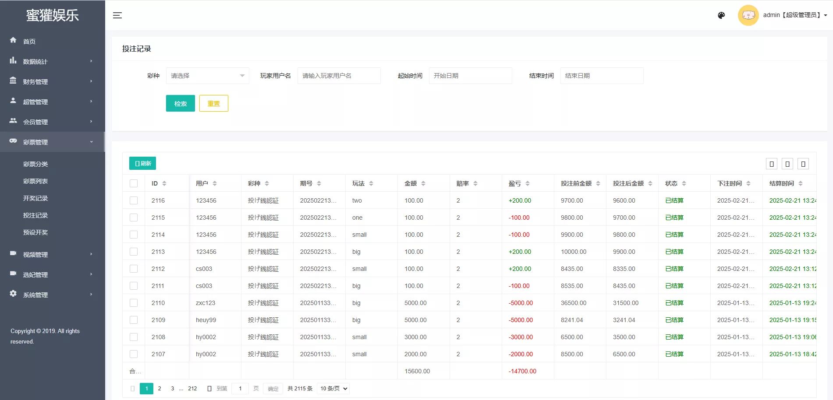Click the admin avatar picture

[748, 15]
